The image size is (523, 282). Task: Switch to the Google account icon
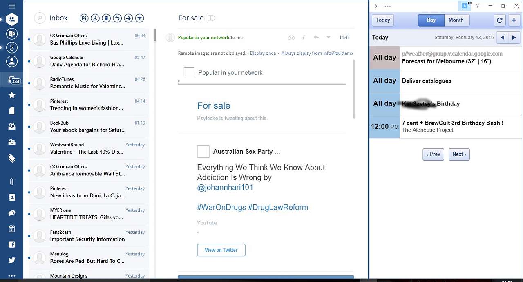tap(12, 48)
